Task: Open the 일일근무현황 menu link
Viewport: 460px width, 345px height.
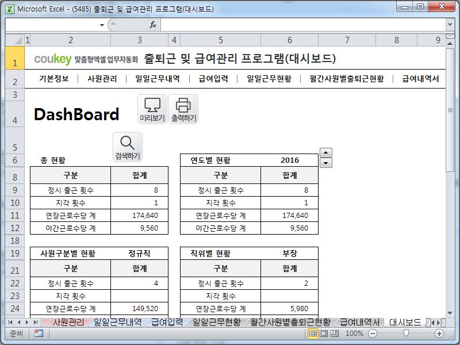Action: (x=269, y=79)
